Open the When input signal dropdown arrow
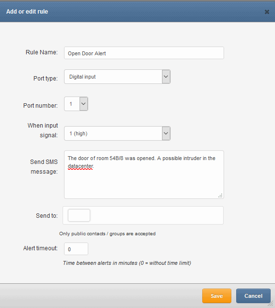The image size is (275, 308). (166, 133)
